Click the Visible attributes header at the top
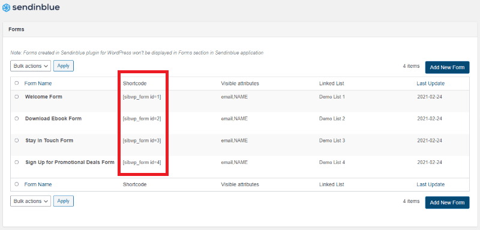 [240, 83]
